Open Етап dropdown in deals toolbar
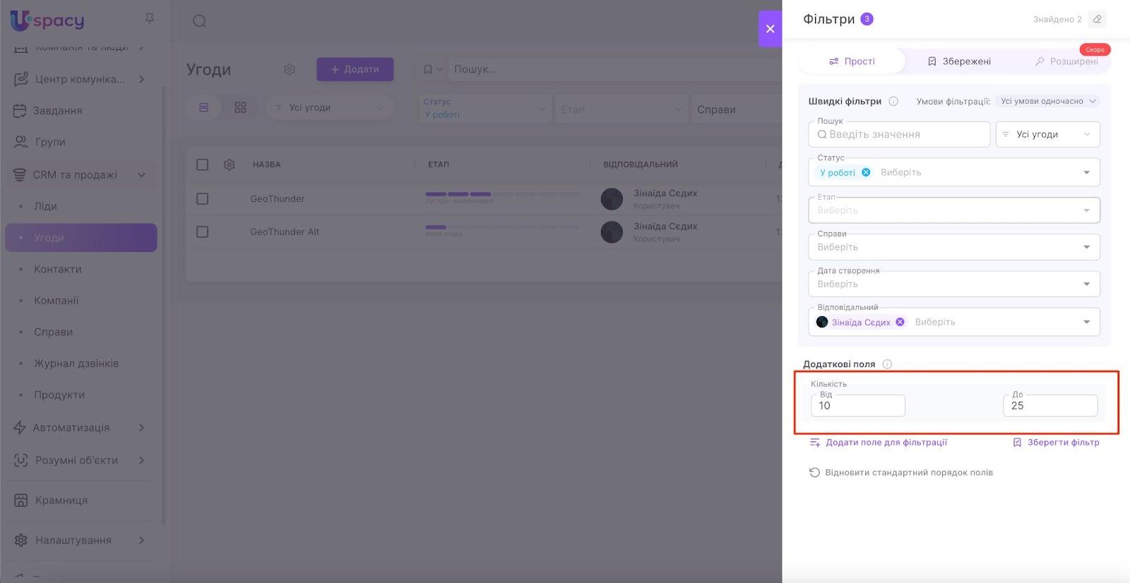 [621, 109]
